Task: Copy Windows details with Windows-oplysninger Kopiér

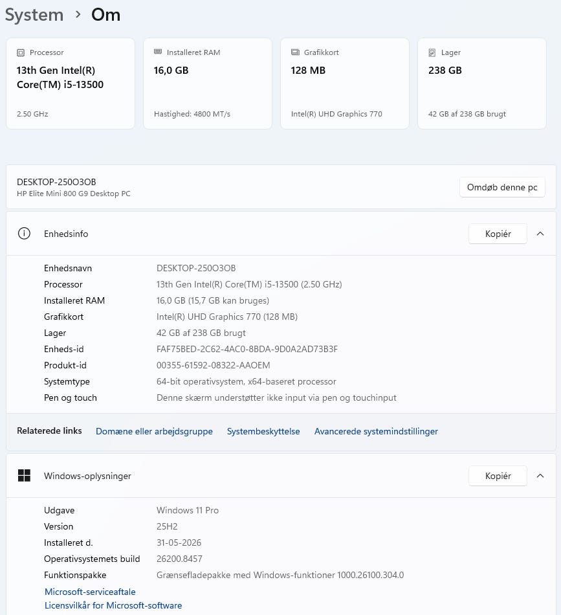Action: coord(498,476)
